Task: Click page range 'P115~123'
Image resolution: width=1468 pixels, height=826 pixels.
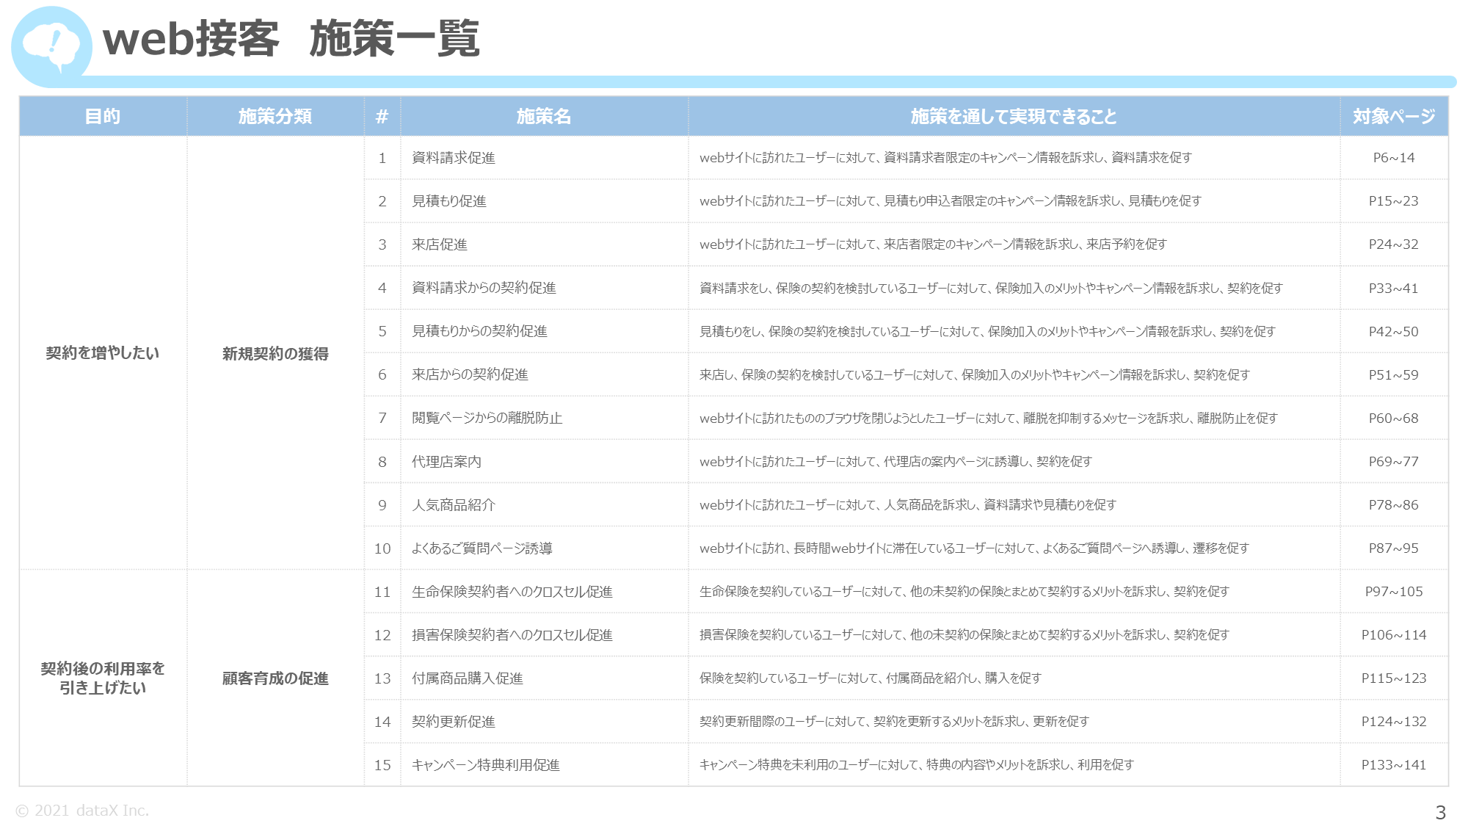Action: click(x=1394, y=678)
